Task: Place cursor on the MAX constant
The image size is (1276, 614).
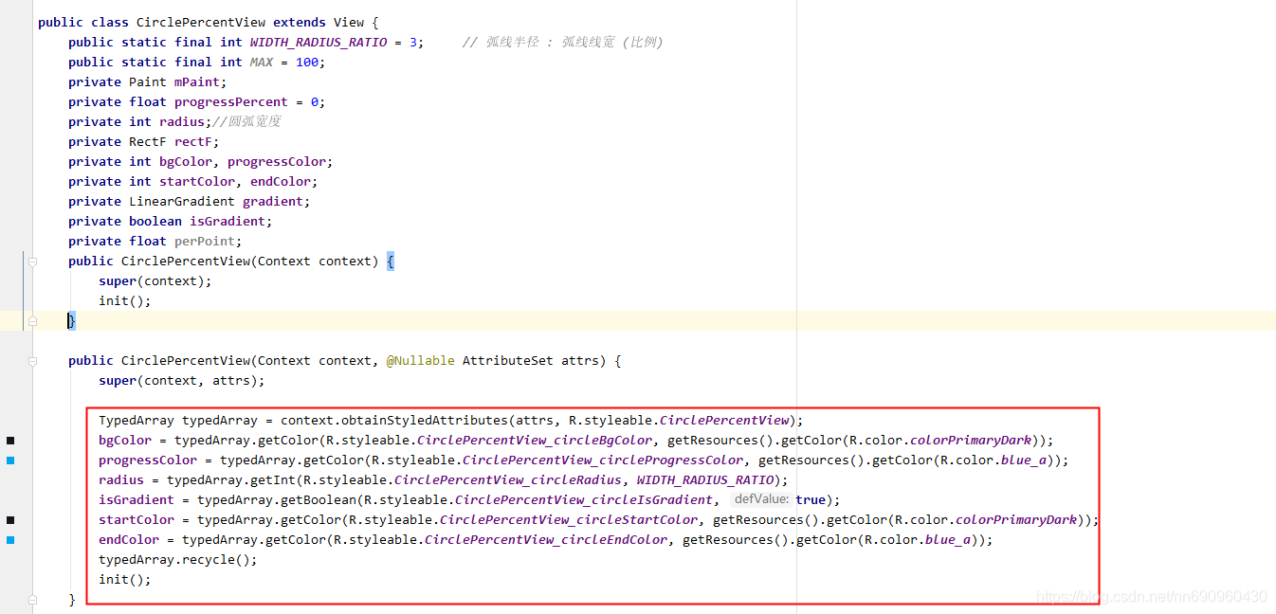Action: coord(262,62)
